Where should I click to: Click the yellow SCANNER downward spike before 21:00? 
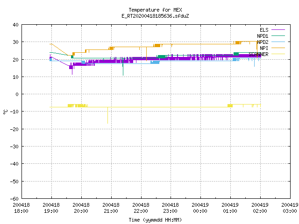coord(108,115)
